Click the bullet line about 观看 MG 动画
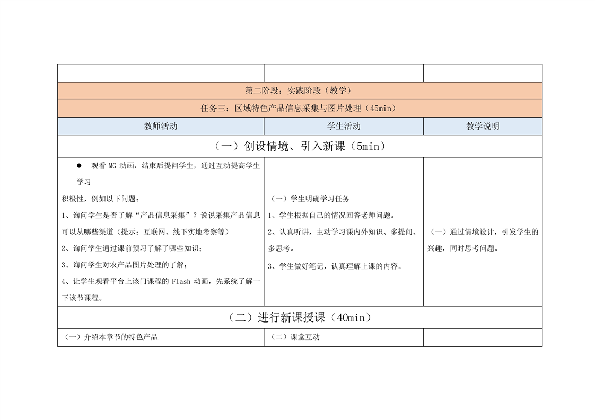Screen dimensions: 595x420 click(x=175, y=165)
